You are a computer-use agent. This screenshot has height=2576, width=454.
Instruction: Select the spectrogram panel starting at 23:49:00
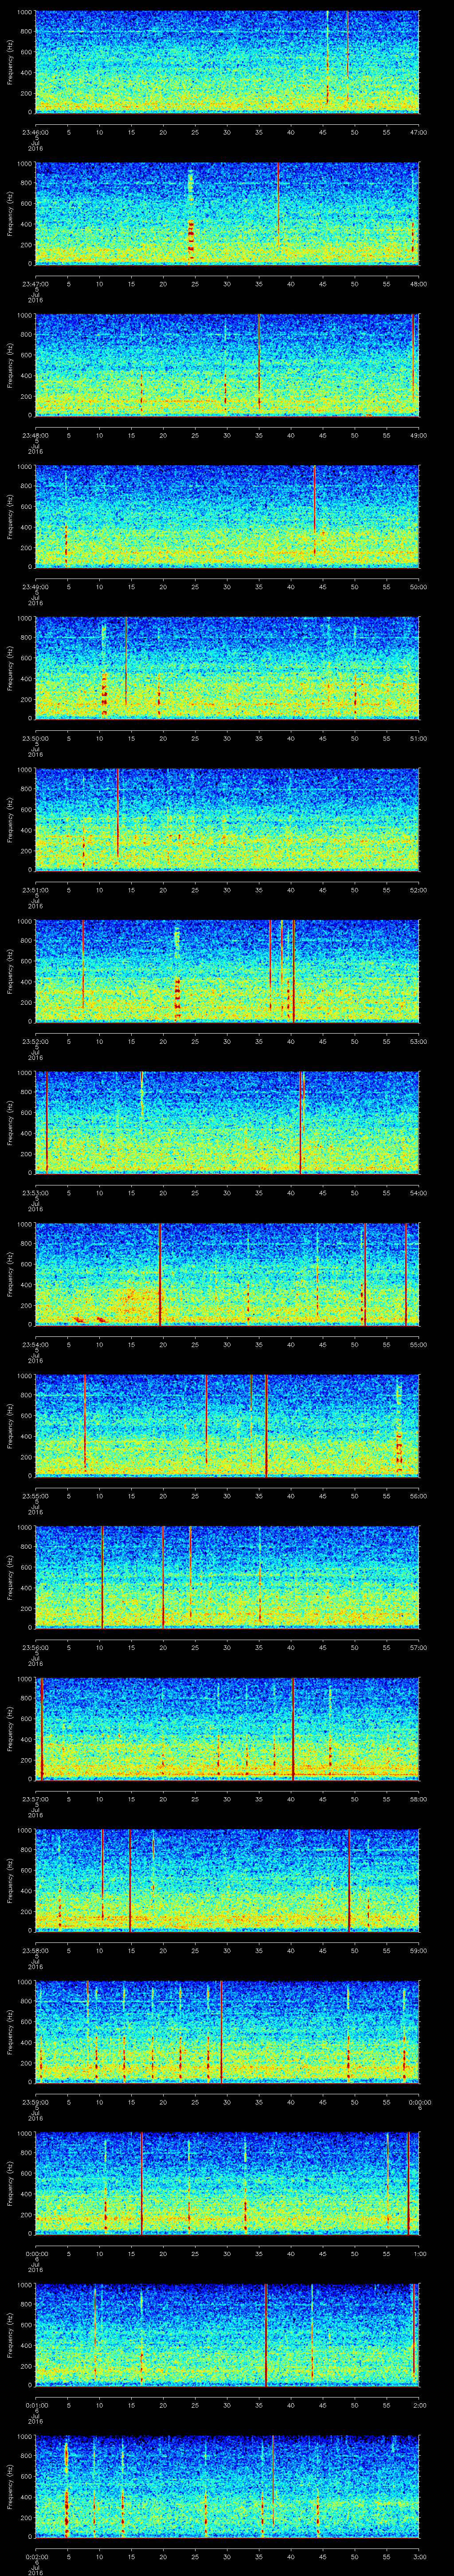click(227, 516)
